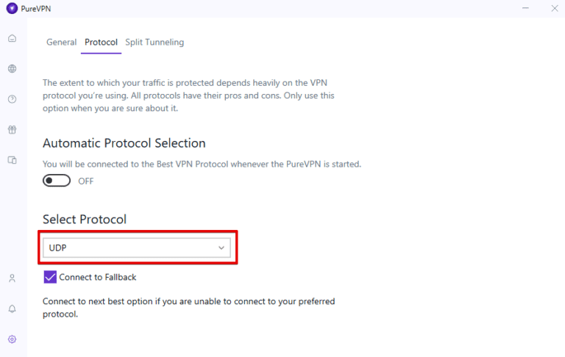Click the settings gear icon in sidebar
This screenshot has width=565, height=357.
(x=12, y=339)
